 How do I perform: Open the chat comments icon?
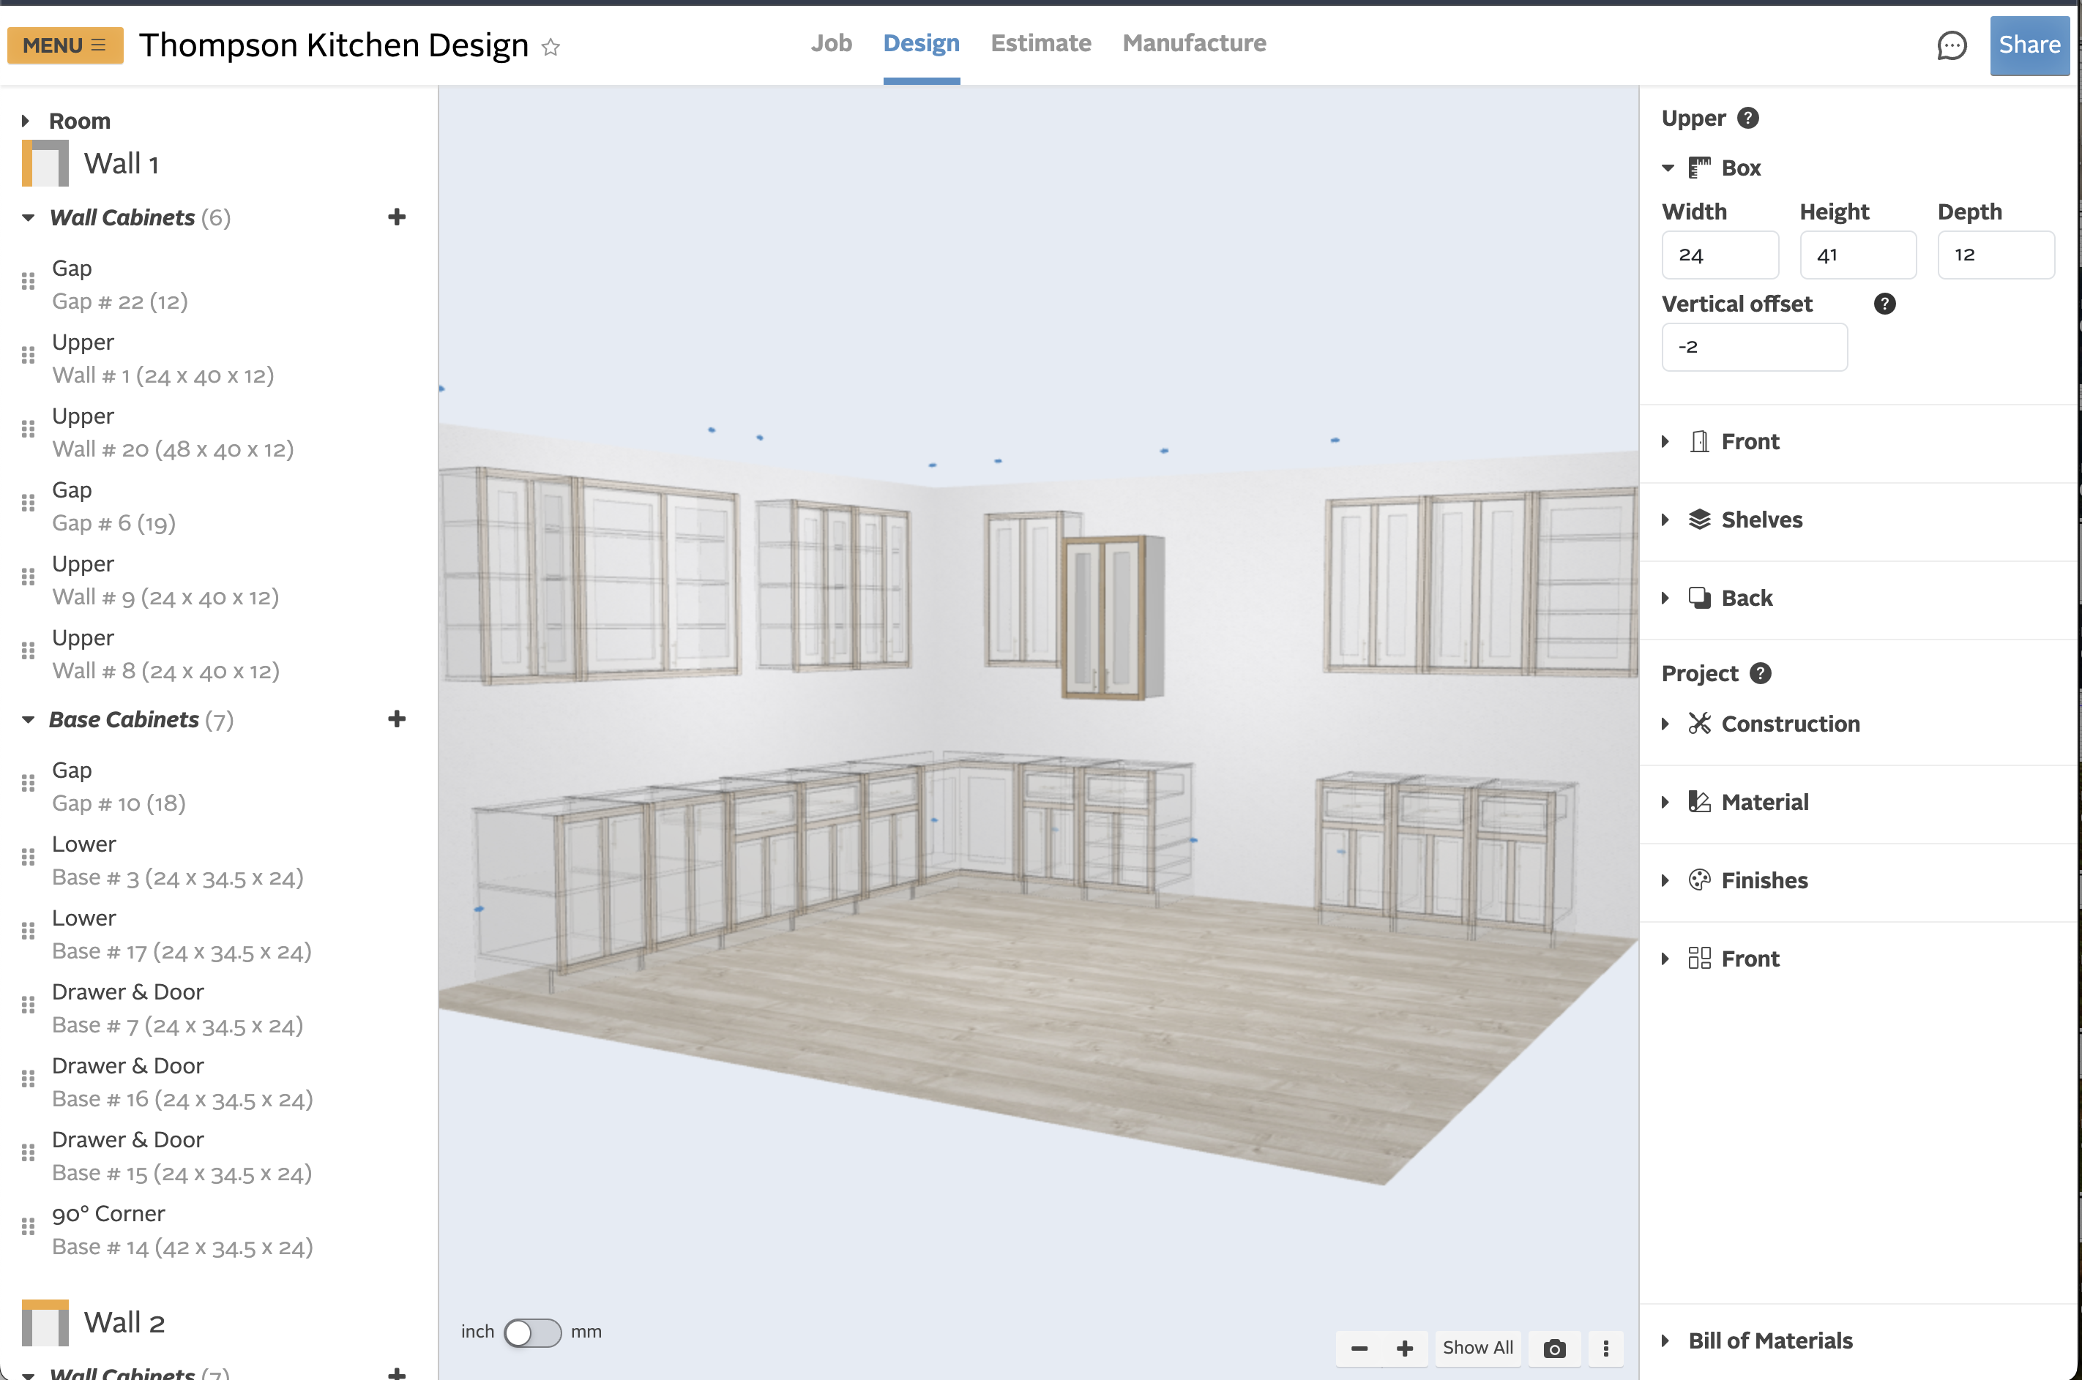point(1951,46)
